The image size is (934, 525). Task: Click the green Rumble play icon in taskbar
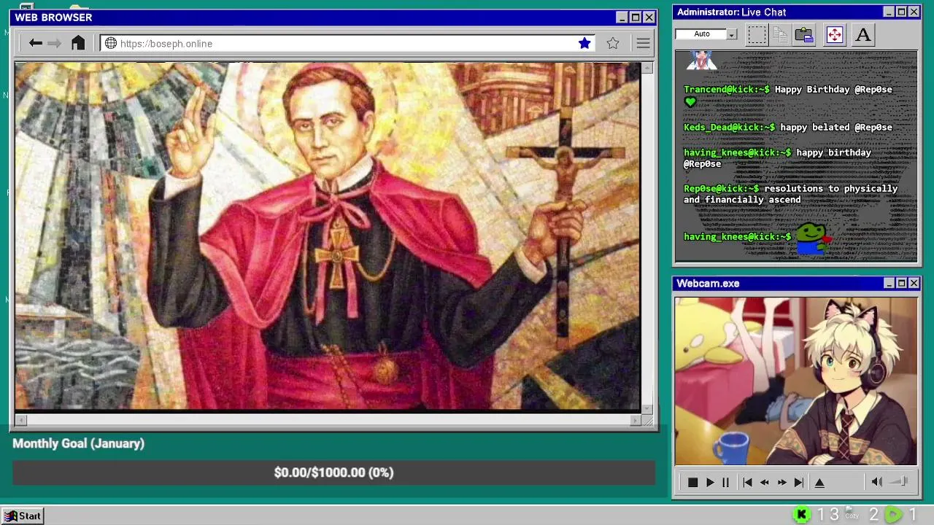893,515
